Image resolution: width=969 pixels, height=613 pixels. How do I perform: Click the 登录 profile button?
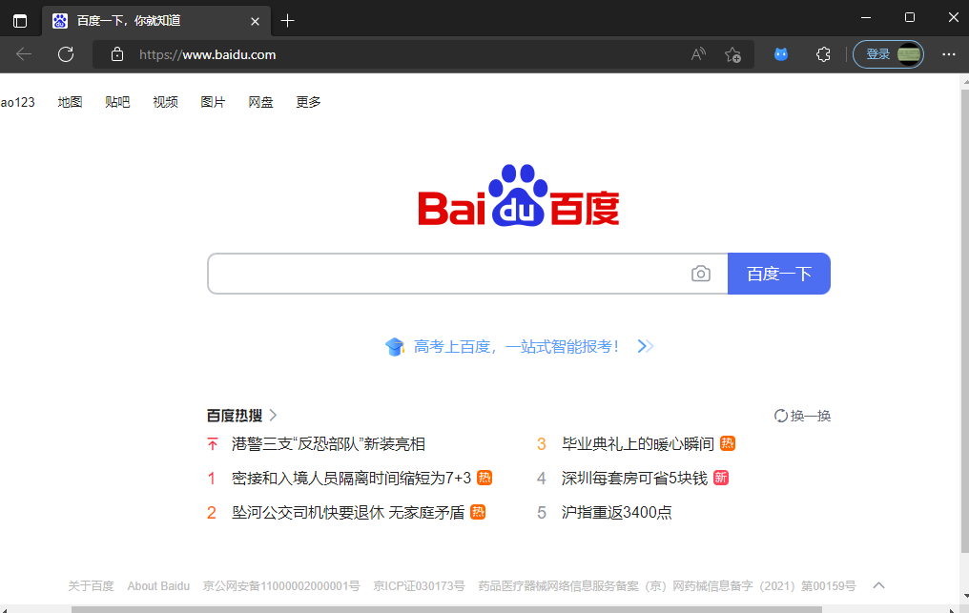pyautogui.click(x=889, y=54)
